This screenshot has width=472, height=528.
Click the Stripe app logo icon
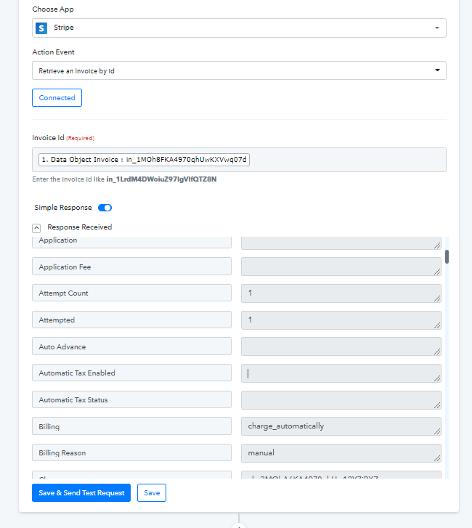41,28
